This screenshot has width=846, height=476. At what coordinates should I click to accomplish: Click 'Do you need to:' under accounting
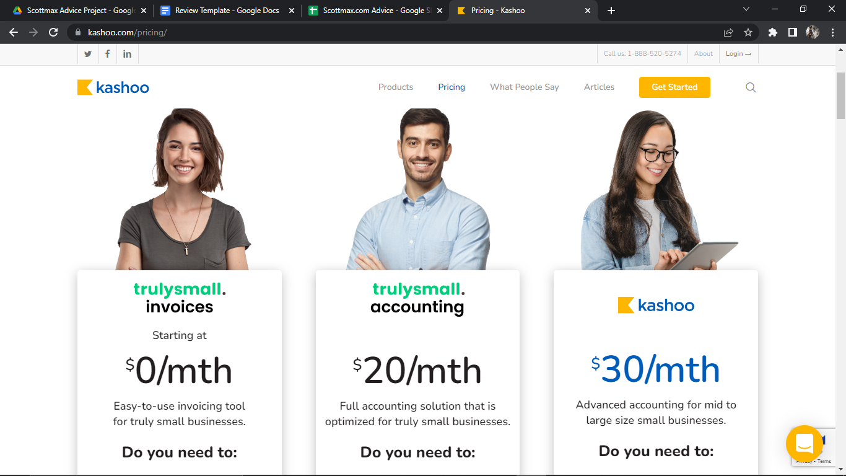tap(418, 452)
